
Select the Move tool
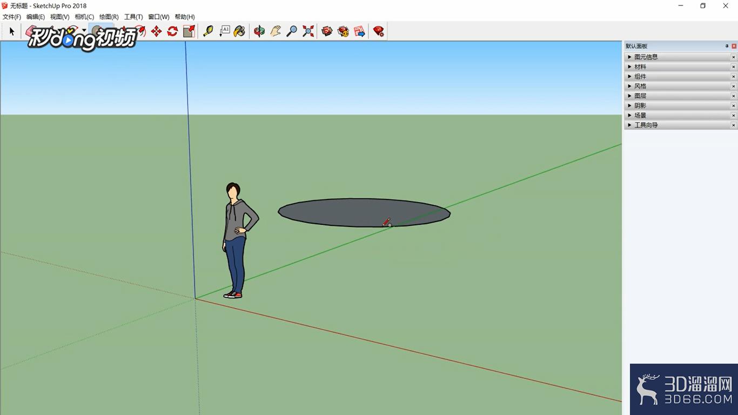pos(156,31)
